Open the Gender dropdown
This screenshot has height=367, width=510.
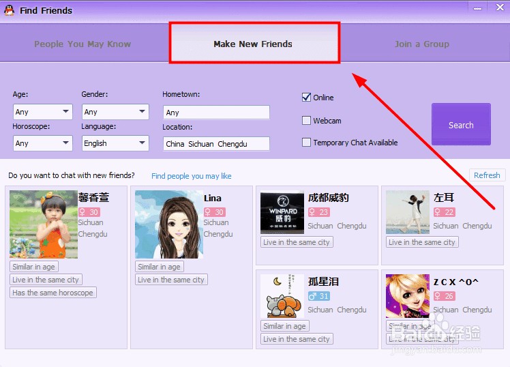(x=115, y=112)
